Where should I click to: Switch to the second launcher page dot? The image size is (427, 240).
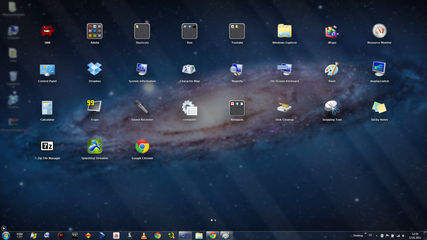point(215,220)
